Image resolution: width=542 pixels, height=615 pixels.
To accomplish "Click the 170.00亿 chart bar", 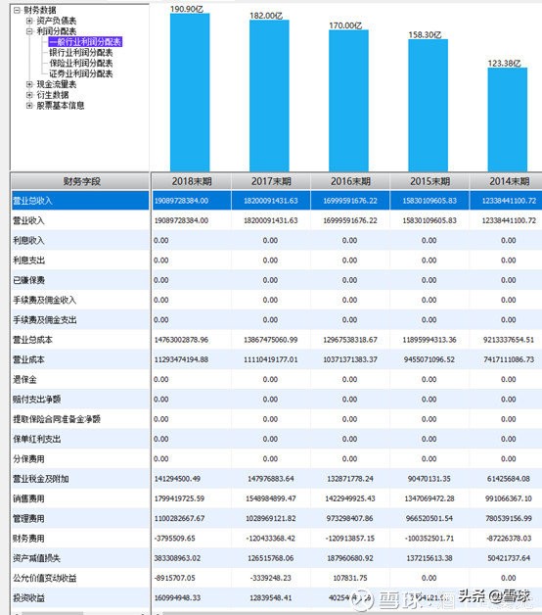I will click(348, 101).
